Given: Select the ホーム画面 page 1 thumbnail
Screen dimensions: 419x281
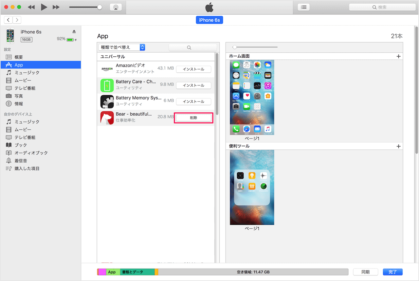Looking at the screenshot, I should tap(252, 98).
